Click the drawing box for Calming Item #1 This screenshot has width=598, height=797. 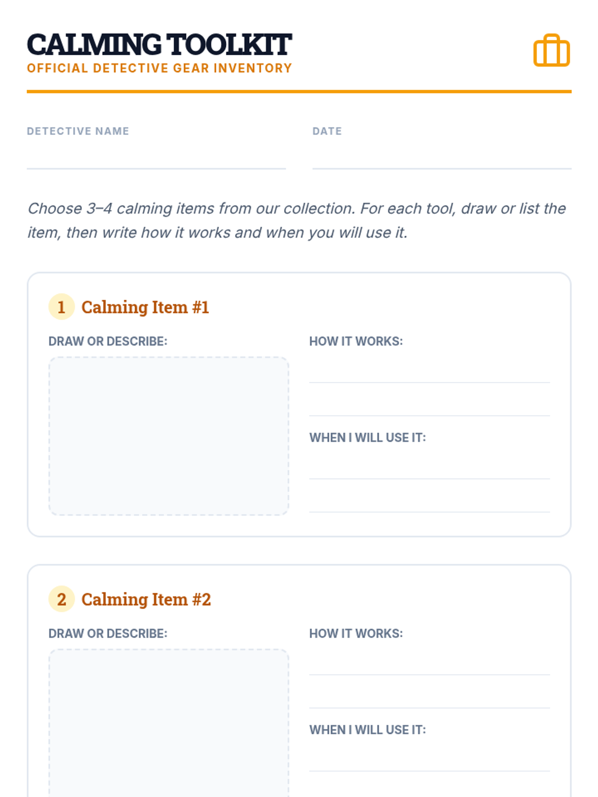point(168,436)
